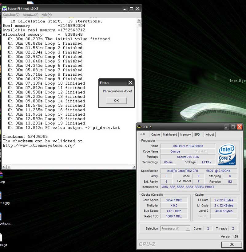Click the CPU-Z title bar logo icon

coord(139,127)
